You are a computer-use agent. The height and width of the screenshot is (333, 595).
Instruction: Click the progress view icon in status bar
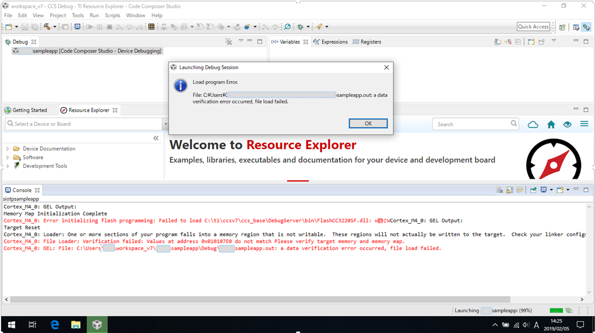pos(569,310)
